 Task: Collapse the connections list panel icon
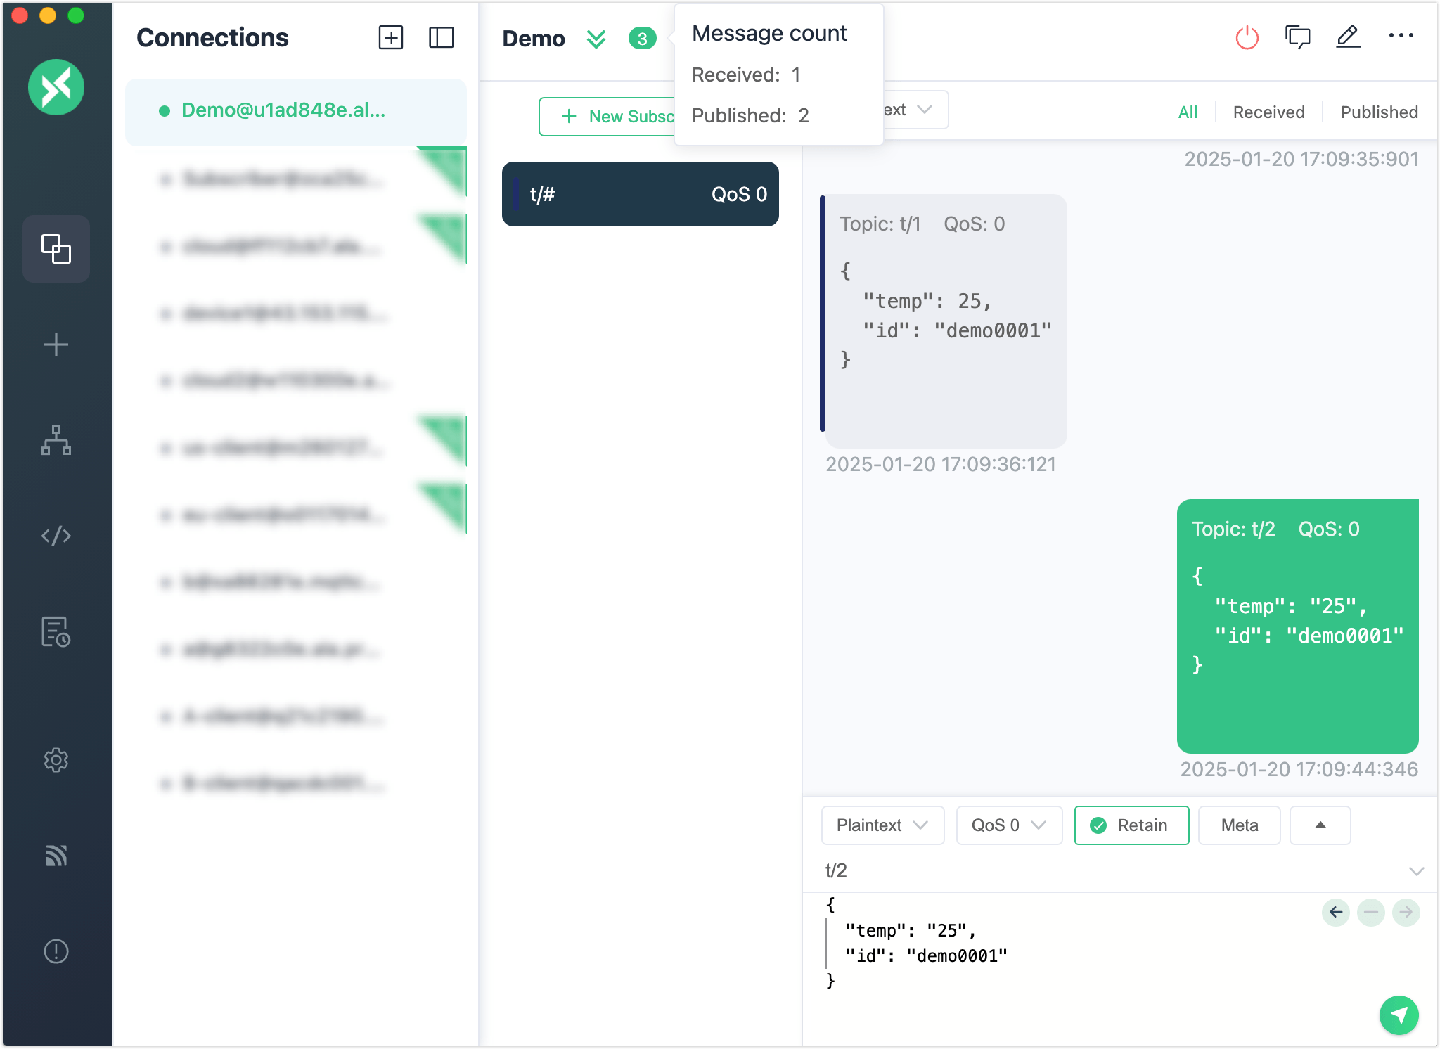(x=442, y=39)
